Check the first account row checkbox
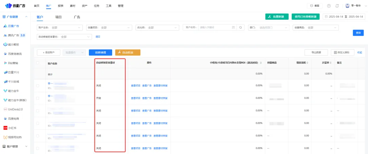Viewport: 368px width, 154px height. coord(37,85)
